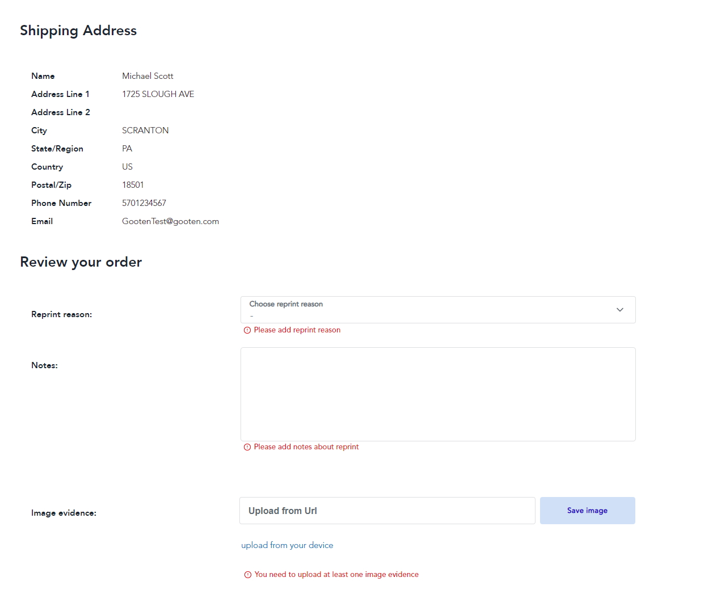
Task: Click the city value SCRANTON
Action: (x=145, y=130)
